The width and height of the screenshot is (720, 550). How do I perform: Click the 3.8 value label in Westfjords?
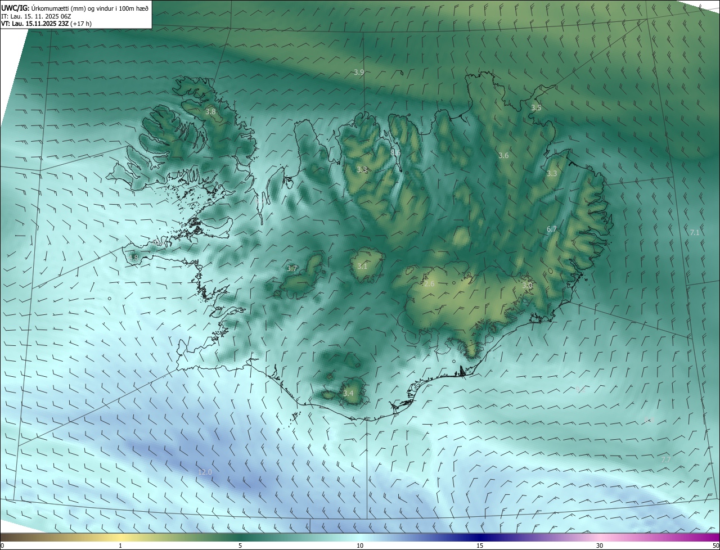(210, 111)
